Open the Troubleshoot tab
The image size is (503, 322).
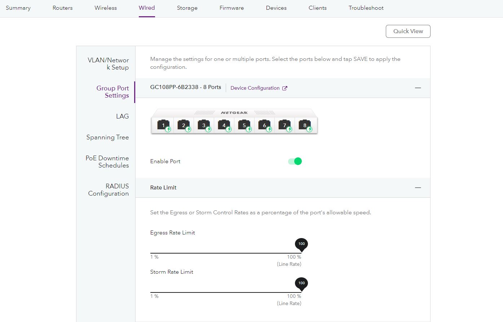pyautogui.click(x=366, y=8)
